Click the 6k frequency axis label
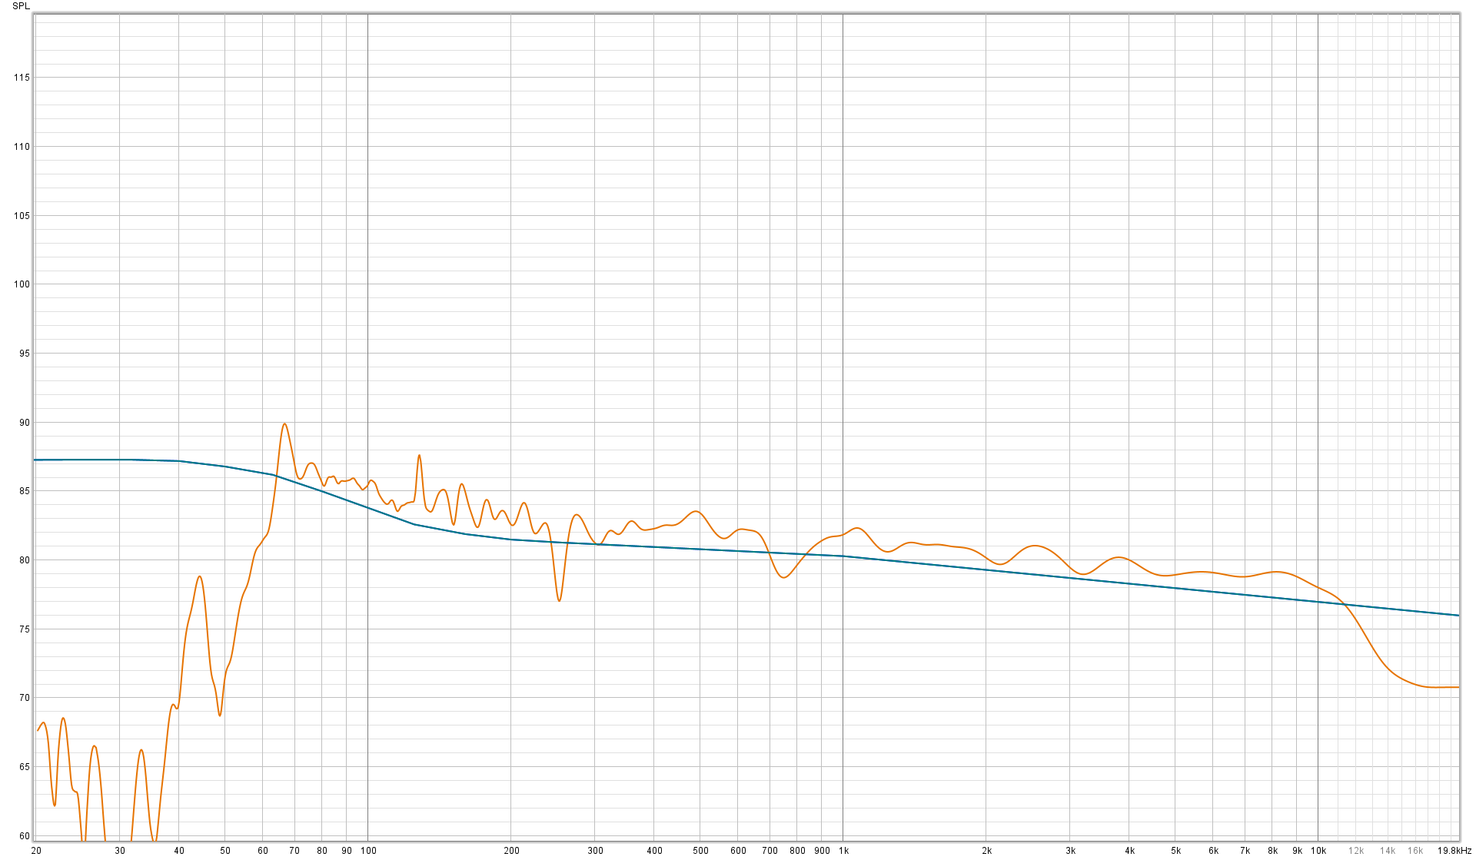1476x860 pixels. click(x=1213, y=851)
